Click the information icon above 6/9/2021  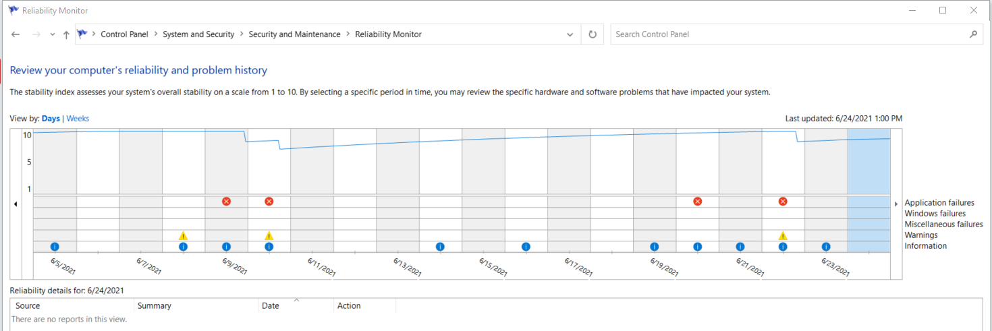pos(226,247)
